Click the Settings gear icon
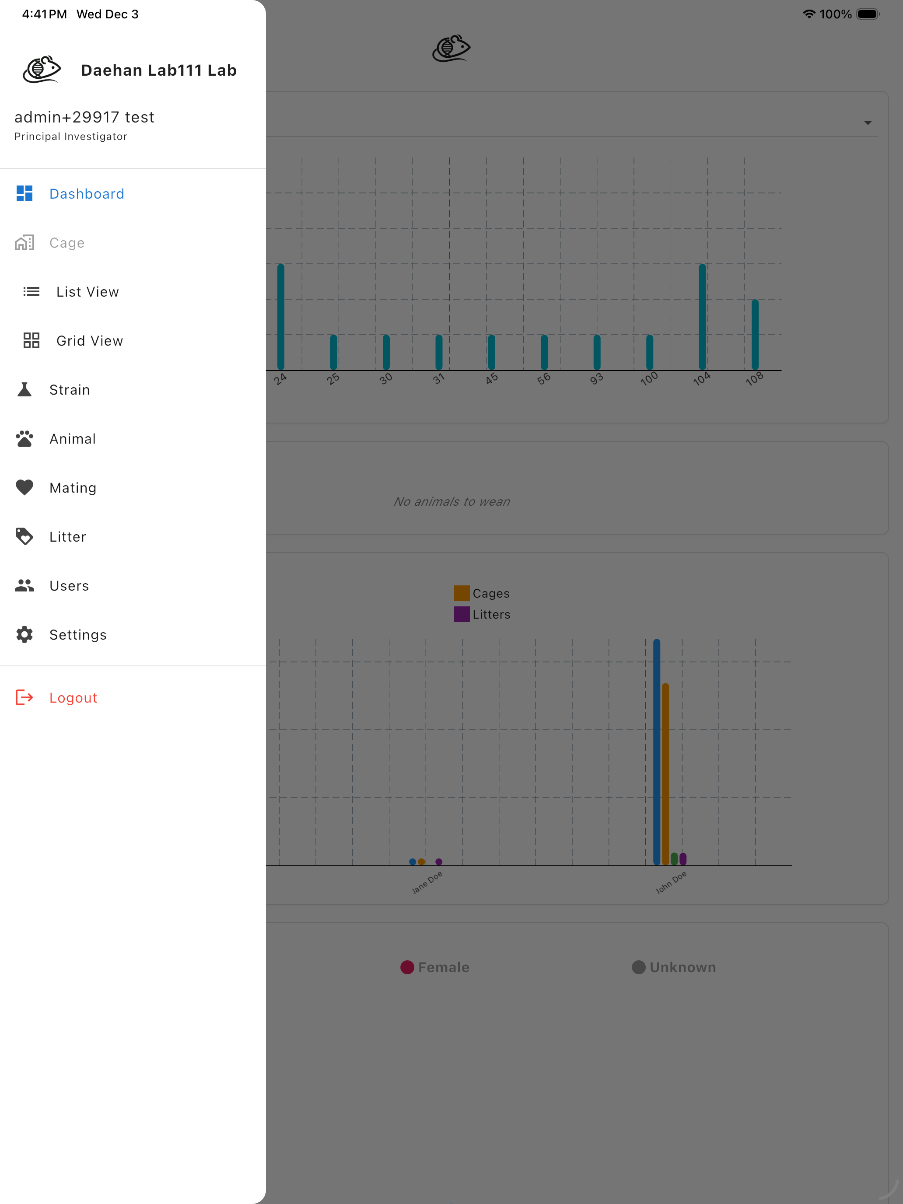903x1204 pixels. pyautogui.click(x=24, y=634)
